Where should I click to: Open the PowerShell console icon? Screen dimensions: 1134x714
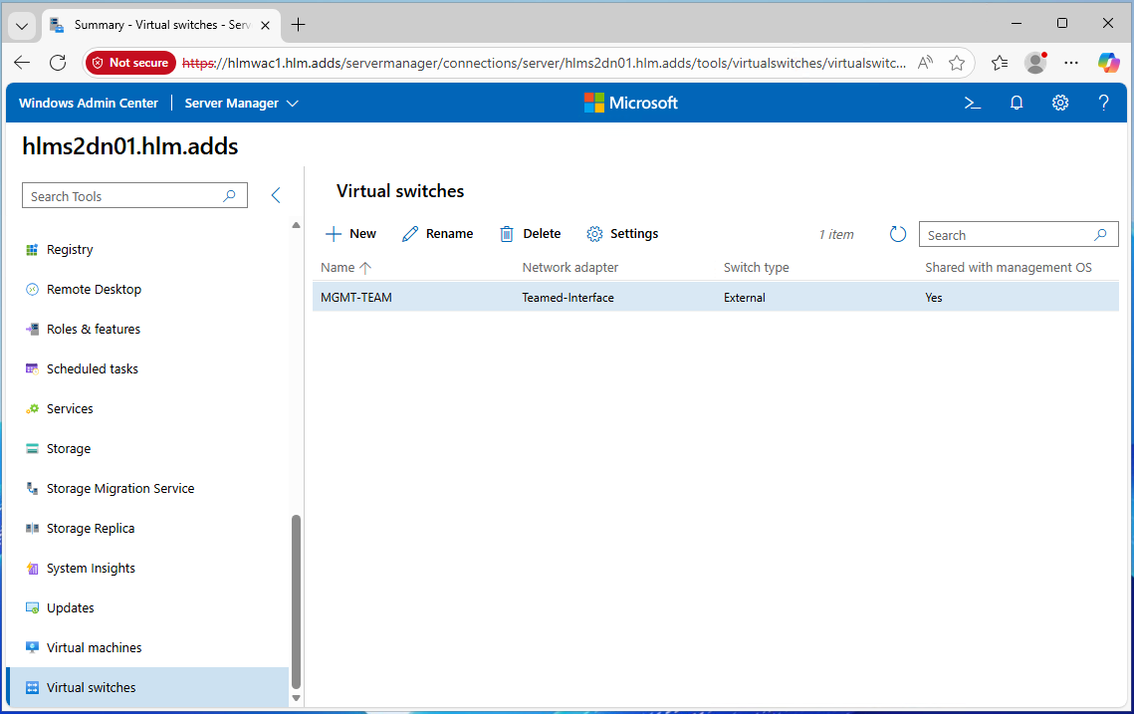pyautogui.click(x=973, y=103)
